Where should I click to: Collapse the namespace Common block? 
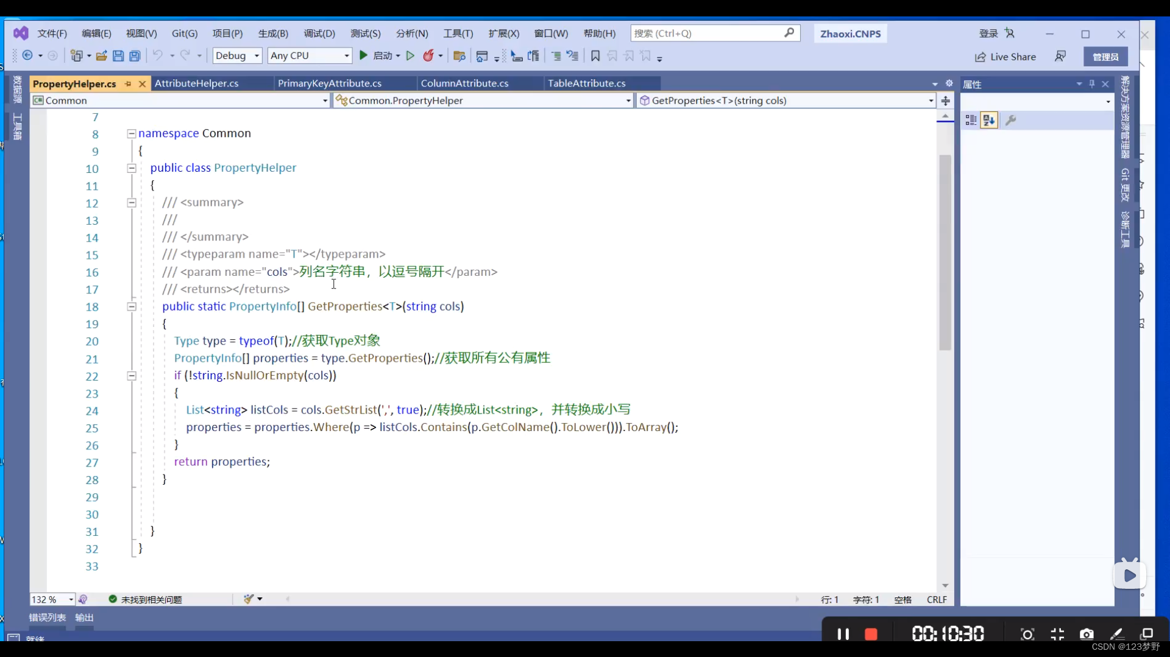[x=131, y=133]
